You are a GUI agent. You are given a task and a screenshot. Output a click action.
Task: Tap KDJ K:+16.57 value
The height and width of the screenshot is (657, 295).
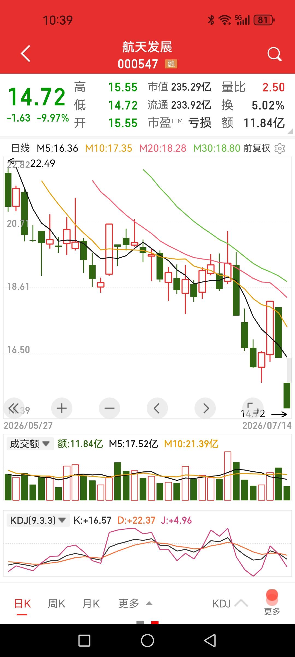click(x=93, y=520)
